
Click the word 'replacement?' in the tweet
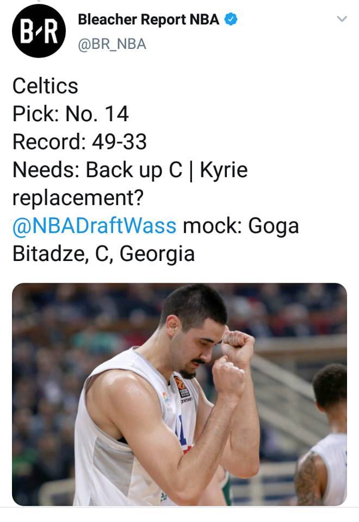(x=77, y=198)
